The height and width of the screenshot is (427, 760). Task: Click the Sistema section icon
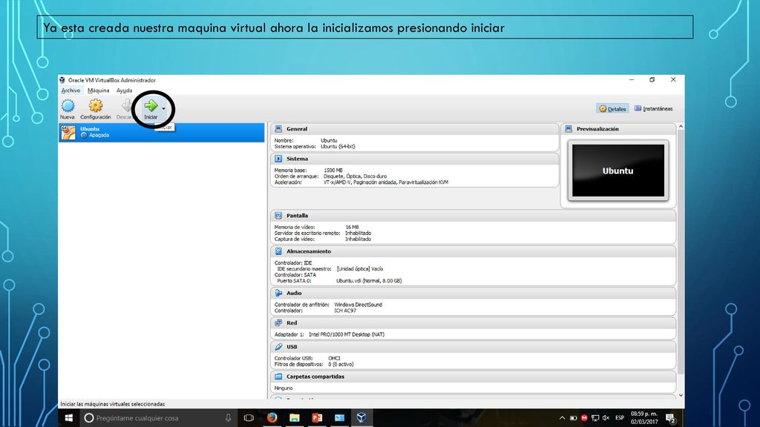(x=278, y=159)
